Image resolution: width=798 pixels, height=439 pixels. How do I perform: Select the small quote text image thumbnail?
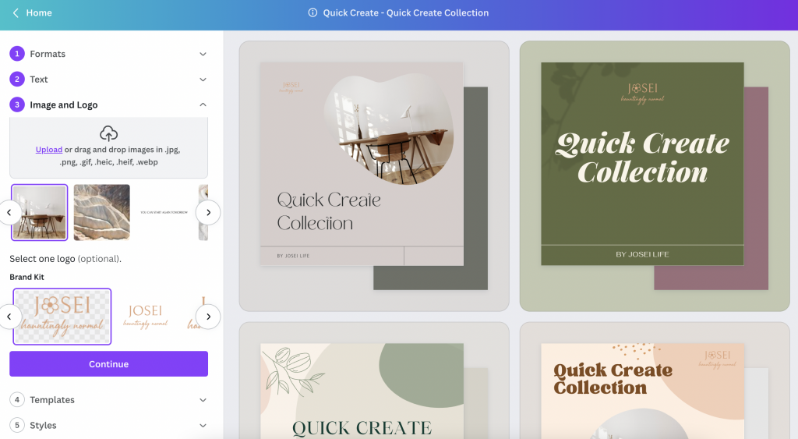[164, 212]
